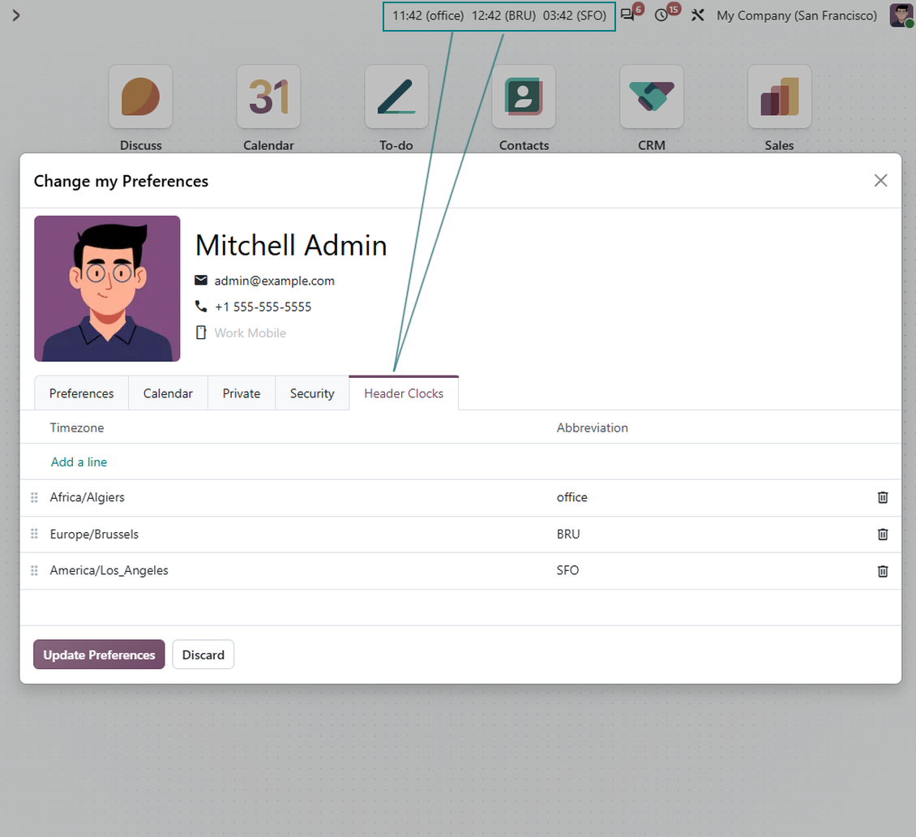Click Mitchell Admin profile picture
This screenshot has height=837, width=916.
(x=107, y=288)
